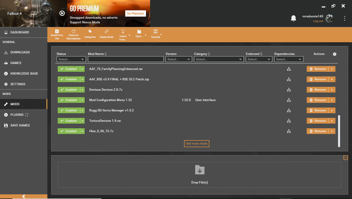Click the Open folder icon
This screenshot has width=352, height=199.
(x=139, y=32)
